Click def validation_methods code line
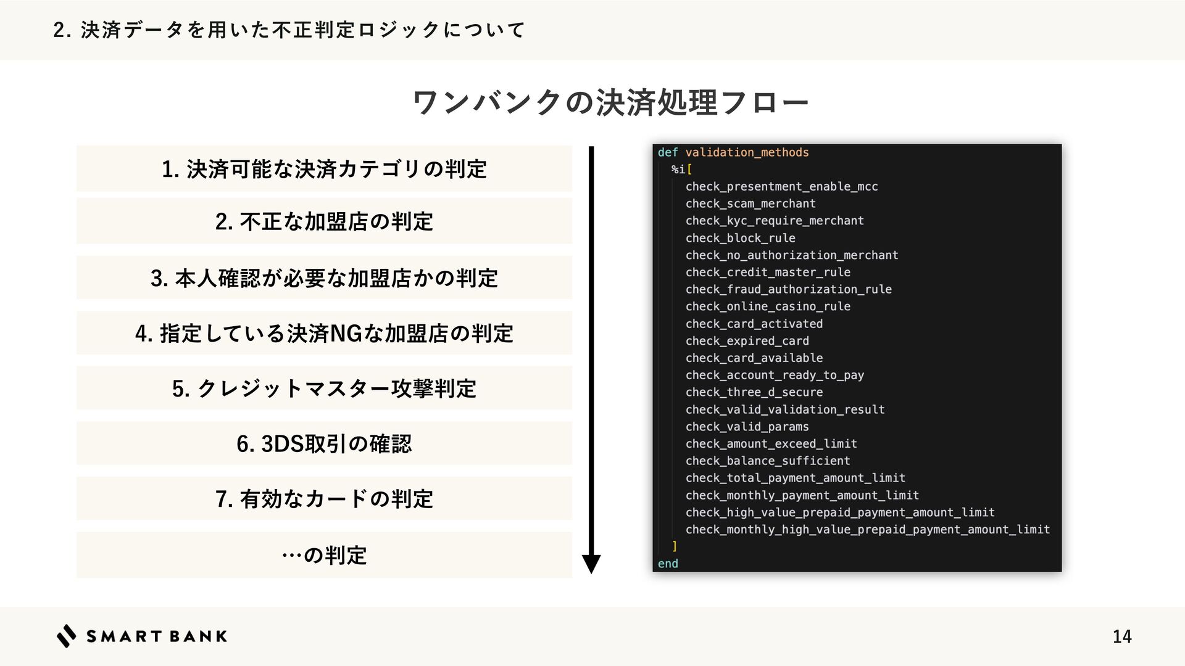This screenshot has height=666, width=1185. (x=733, y=152)
